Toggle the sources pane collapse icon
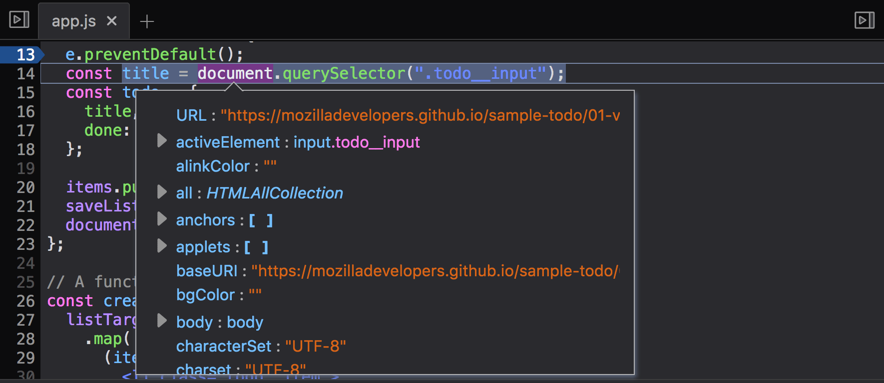This screenshot has width=884, height=383. [19, 20]
